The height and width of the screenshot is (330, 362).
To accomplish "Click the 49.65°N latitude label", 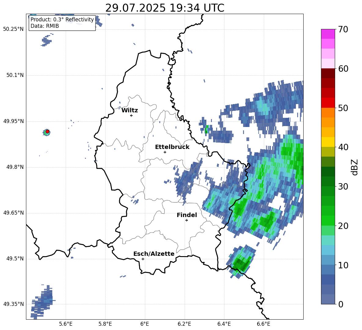I will 13,213.
